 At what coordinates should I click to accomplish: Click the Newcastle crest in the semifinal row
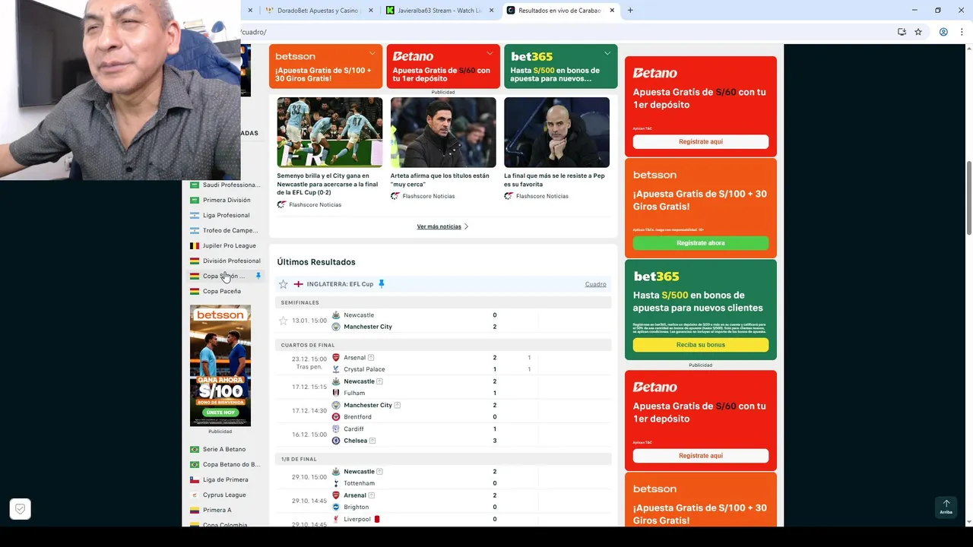pos(336,315)
